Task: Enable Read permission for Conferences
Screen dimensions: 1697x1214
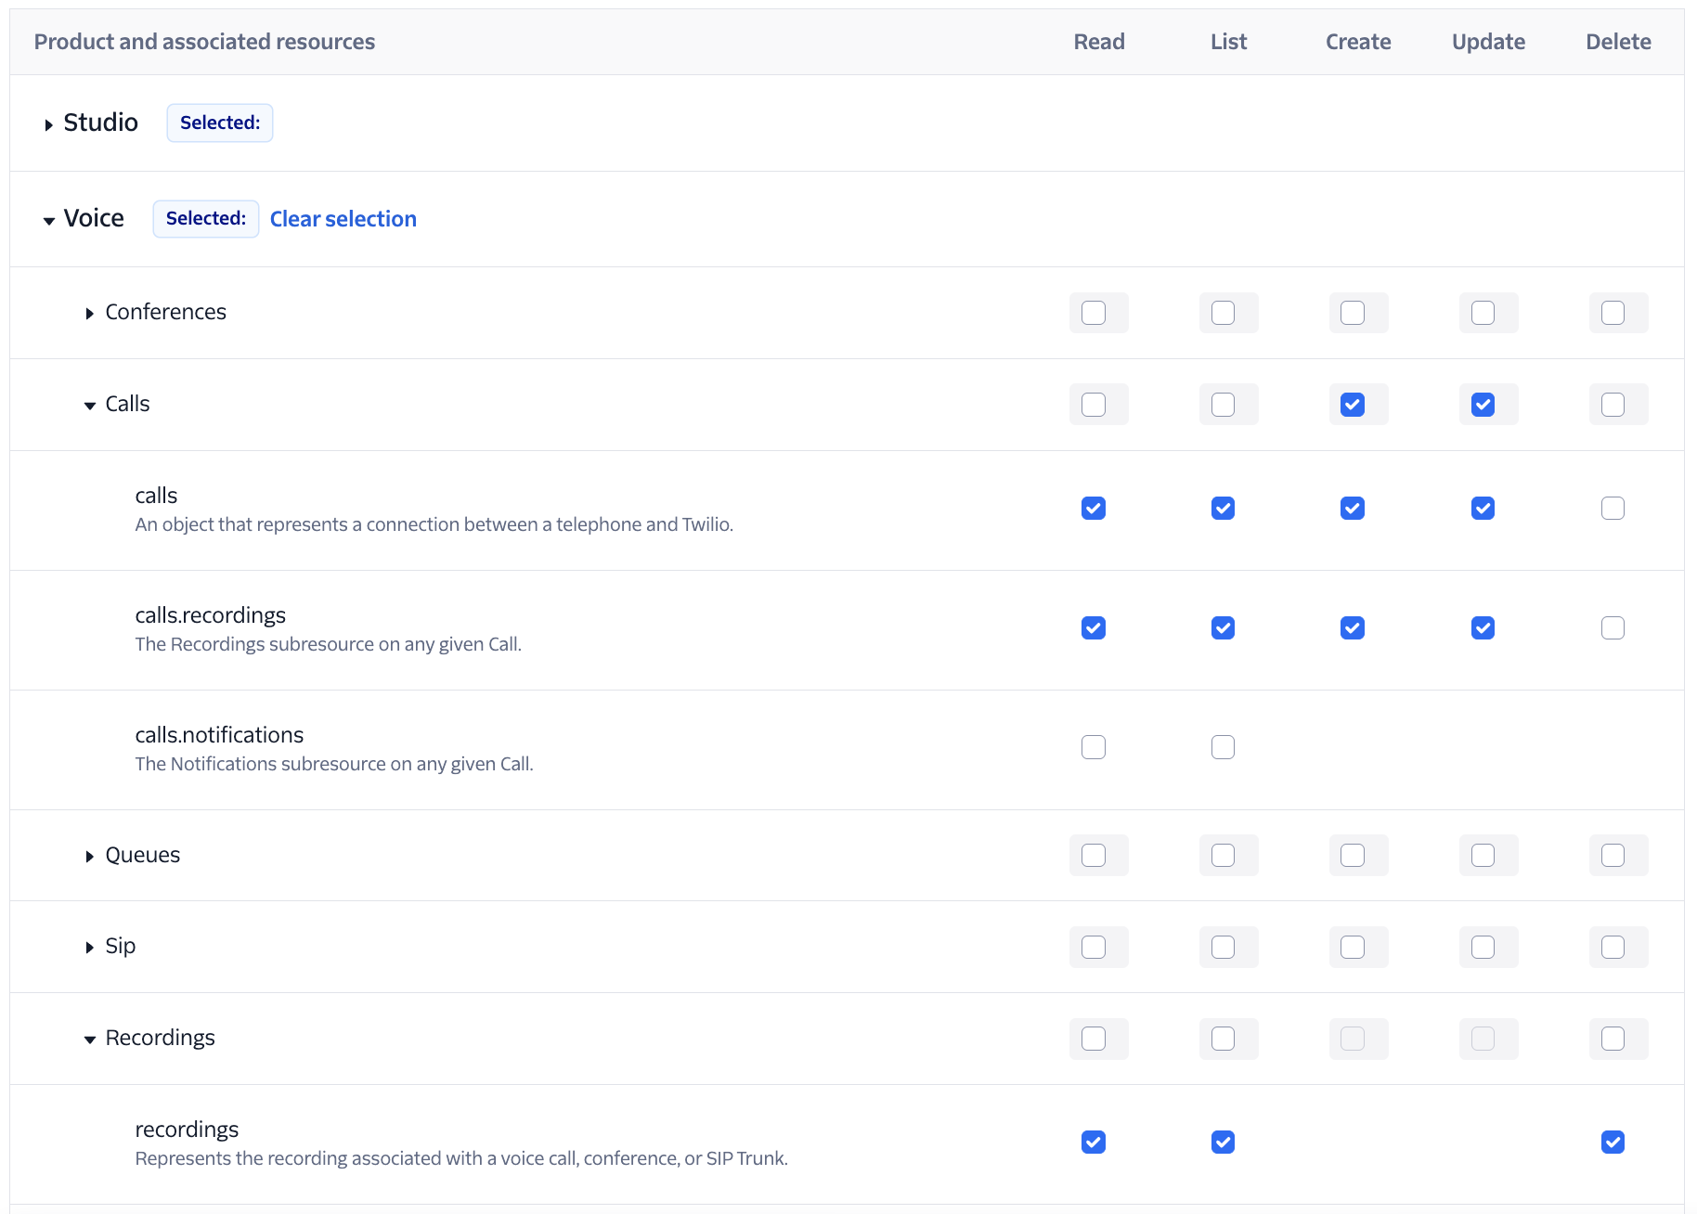Action: (x=1098, y=313)
